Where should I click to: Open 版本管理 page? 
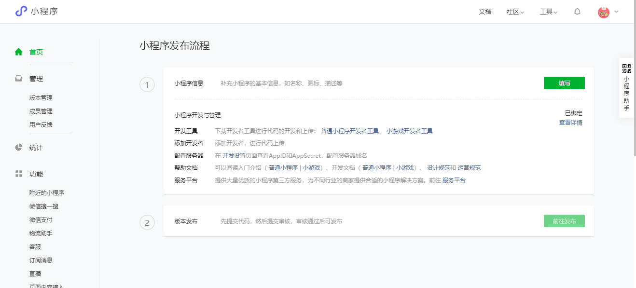[x=41, y=97]
